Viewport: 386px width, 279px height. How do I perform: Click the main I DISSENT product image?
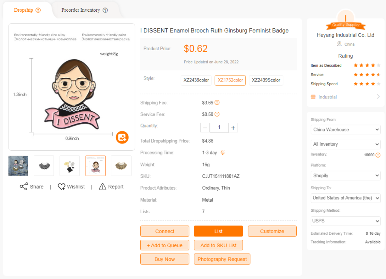72,87
